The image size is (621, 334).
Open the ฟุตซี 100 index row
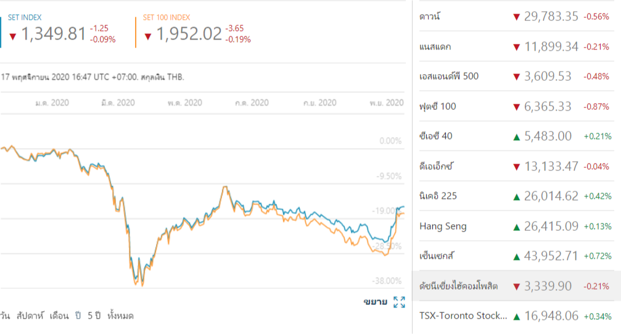[x=438, y=107]
